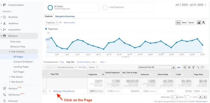Click the 404 page | WordStream link
Viewport: 210px width, 103px height.
tap(64, 91)
